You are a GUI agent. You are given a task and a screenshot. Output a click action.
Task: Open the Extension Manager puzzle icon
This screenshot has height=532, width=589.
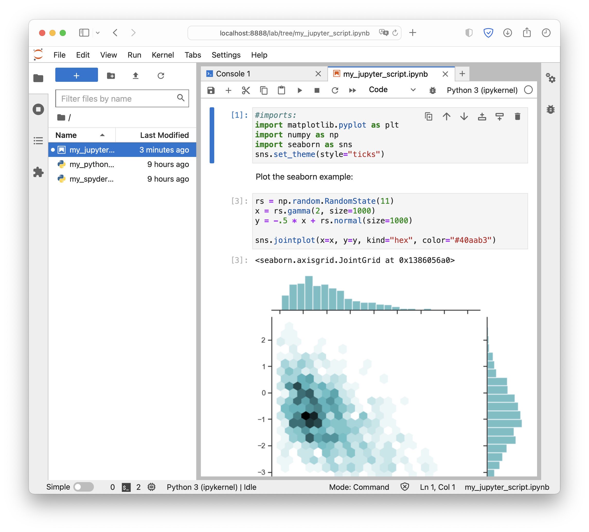(38, 172)
